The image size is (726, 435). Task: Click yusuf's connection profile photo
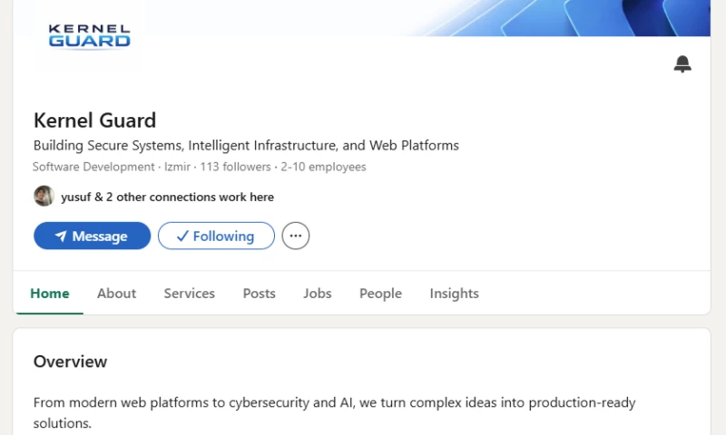[x=44, y=196]
